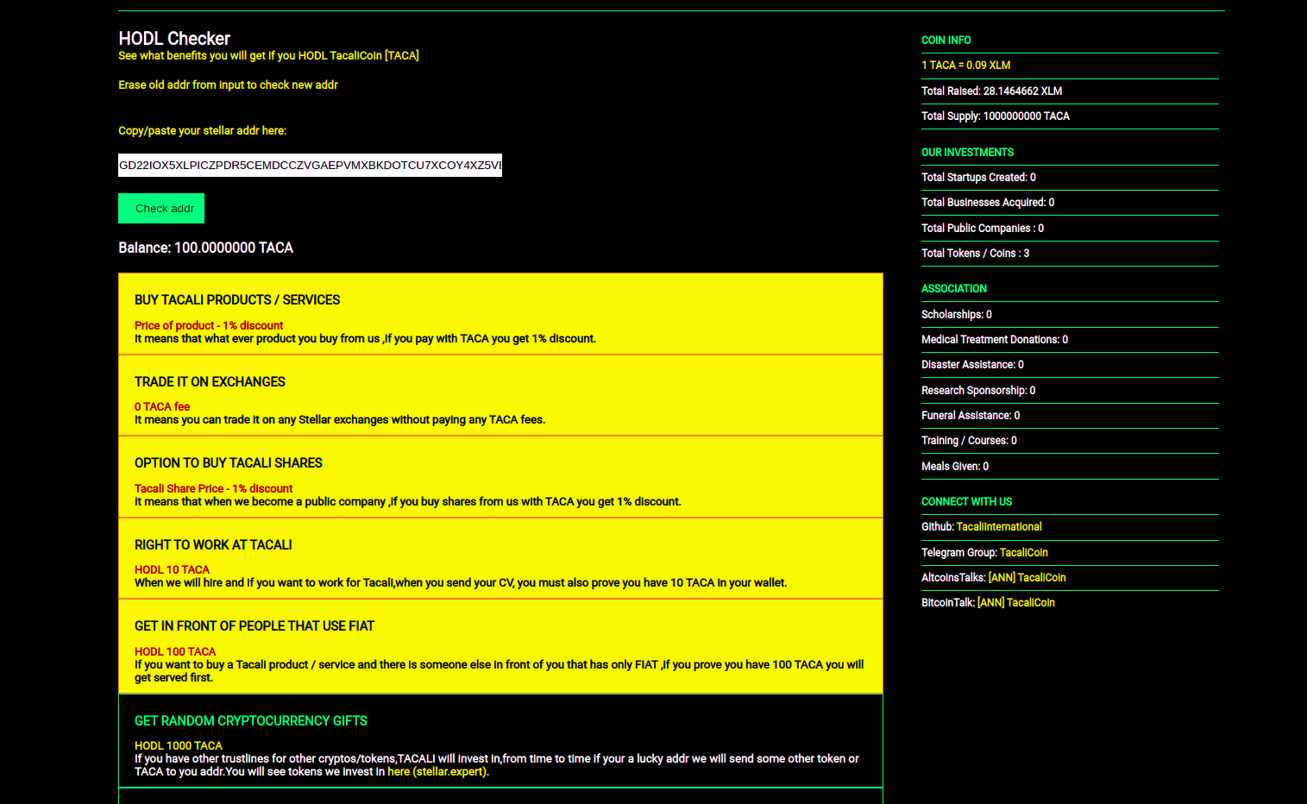Click Total Public Companies : 0
Screen dimensions: 1307x804
coord(983,228)
